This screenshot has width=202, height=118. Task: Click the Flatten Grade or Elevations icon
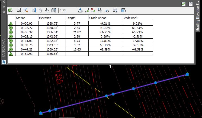click(x=80, y=10)
